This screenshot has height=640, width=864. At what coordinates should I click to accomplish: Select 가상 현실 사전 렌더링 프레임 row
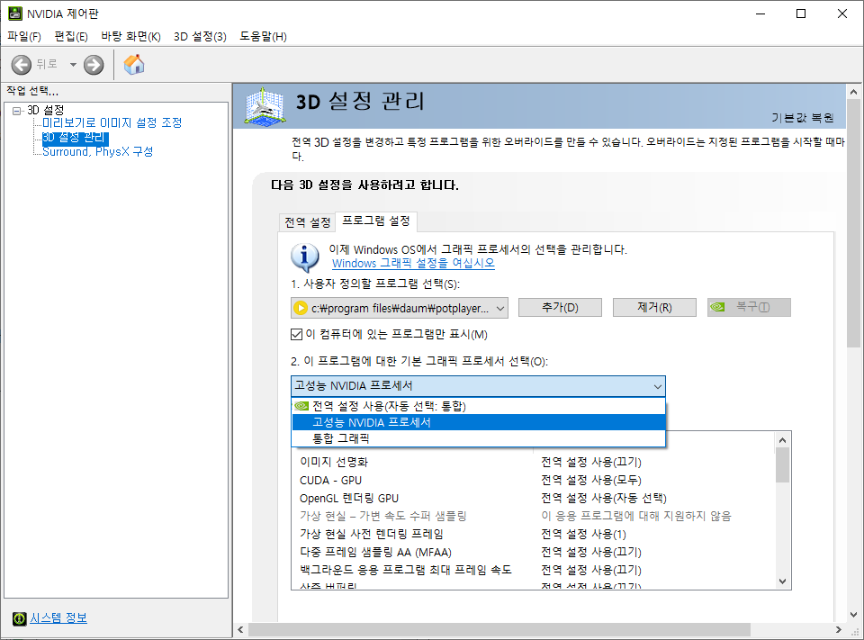pos(532,534)
